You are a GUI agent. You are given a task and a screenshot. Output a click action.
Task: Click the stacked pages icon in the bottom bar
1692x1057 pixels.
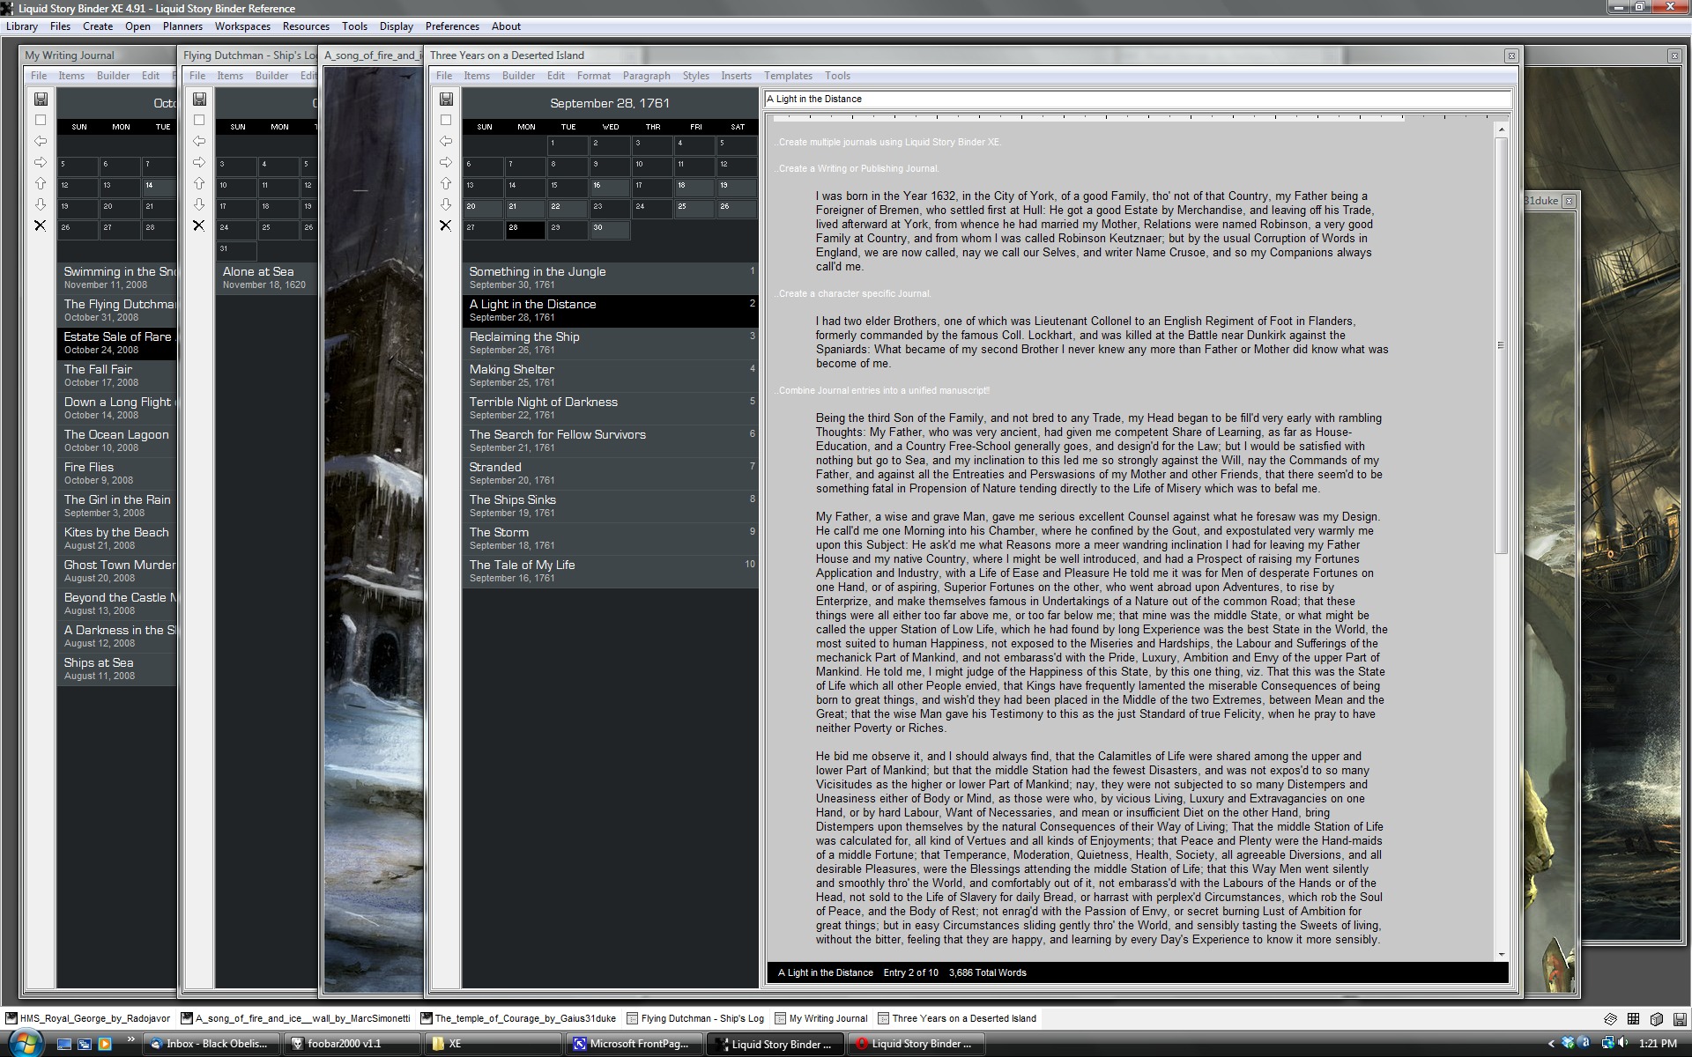(1610, 1018)
